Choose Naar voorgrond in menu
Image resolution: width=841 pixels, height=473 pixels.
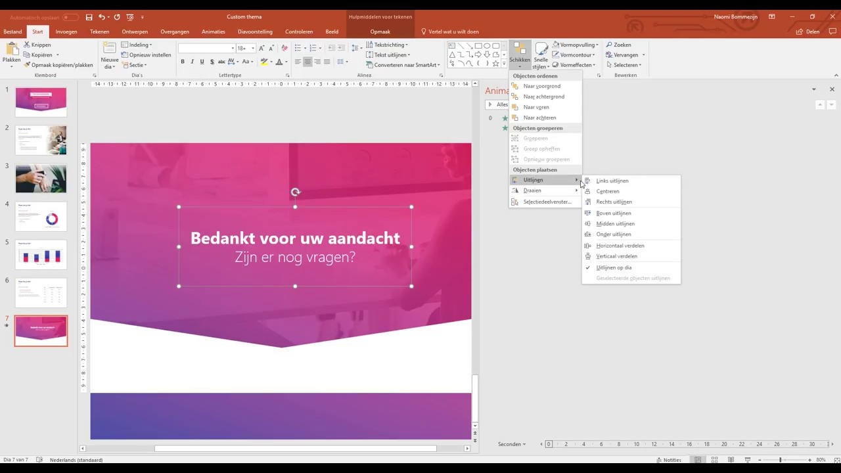(x=542, y=86)
